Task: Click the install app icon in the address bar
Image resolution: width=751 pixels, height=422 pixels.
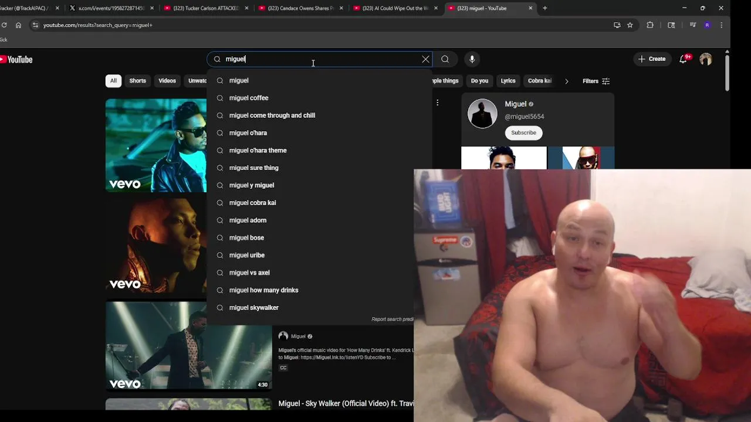Action: click(x=617, y=25)
